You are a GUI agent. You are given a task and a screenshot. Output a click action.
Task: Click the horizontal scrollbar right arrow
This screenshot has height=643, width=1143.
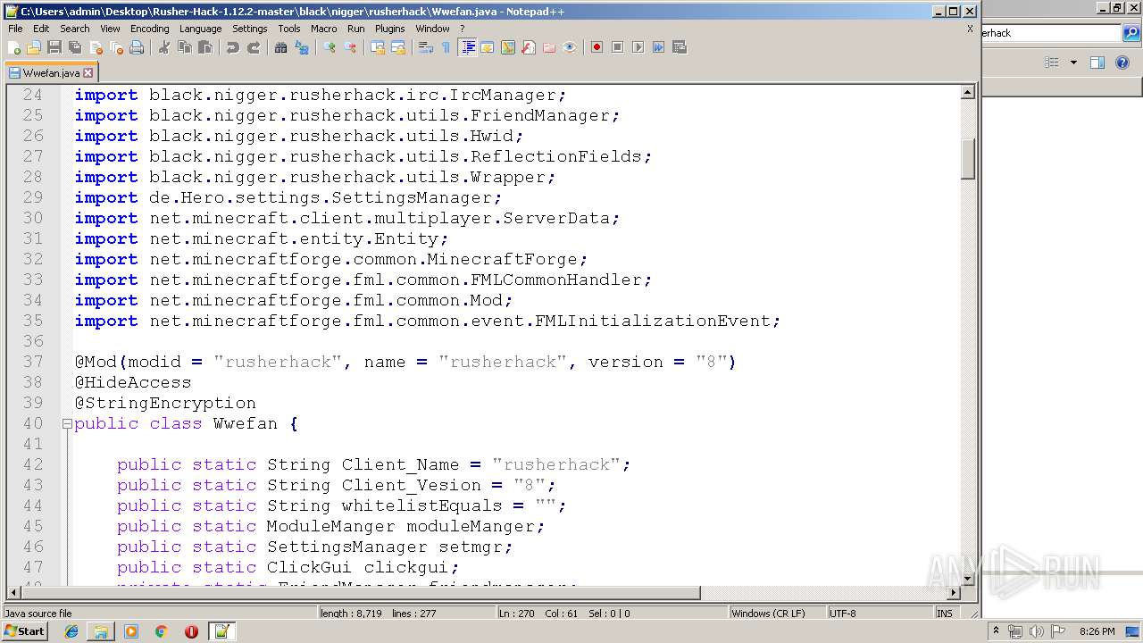[954, 593]
